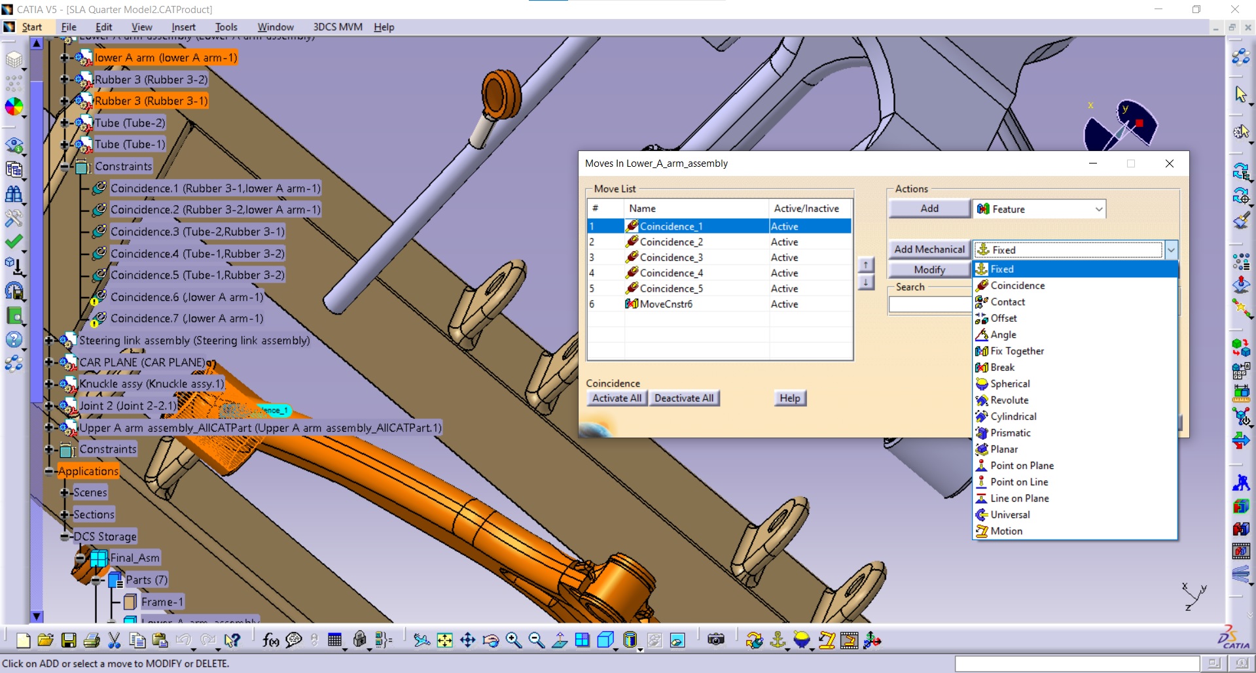
Task: Click the Add Mechanical button
Action: (928, 249)
